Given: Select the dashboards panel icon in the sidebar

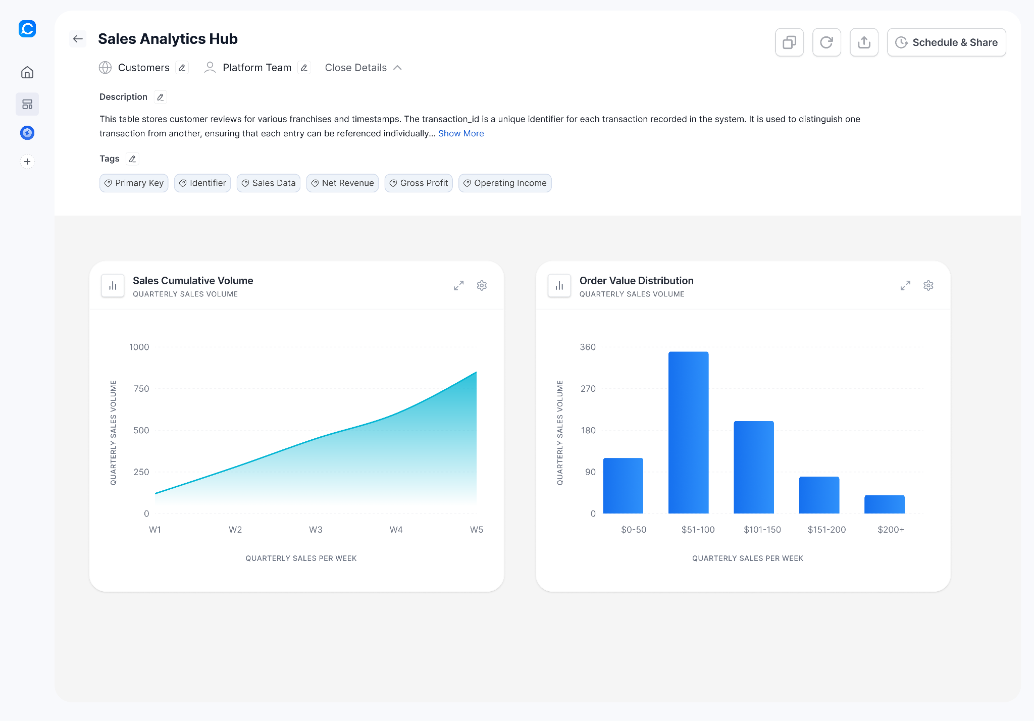Looking at the screenshot, I should 27,104.
